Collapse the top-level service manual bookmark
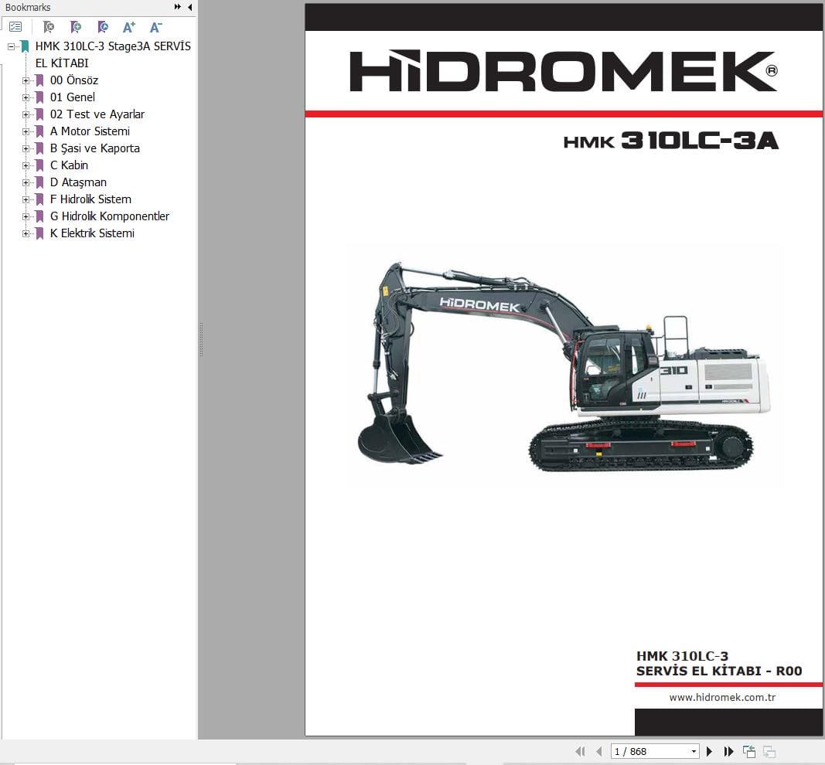Image resolution: width=825 pixels, height=765 pixels. [x=10, y=46]
